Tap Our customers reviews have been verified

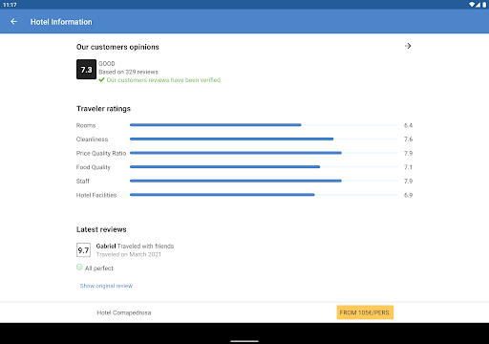tap(163, 80)
